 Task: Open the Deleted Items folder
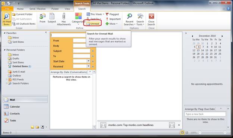19,66
